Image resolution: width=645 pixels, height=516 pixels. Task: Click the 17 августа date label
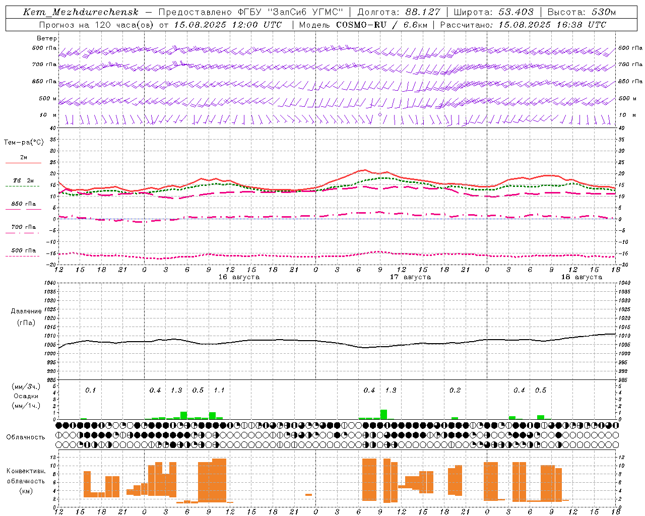pyautogui.click(x=410, y=277)
